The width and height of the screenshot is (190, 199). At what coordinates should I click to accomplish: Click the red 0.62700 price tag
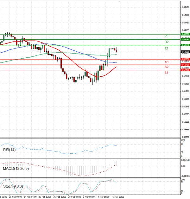(x=185, y=65)
